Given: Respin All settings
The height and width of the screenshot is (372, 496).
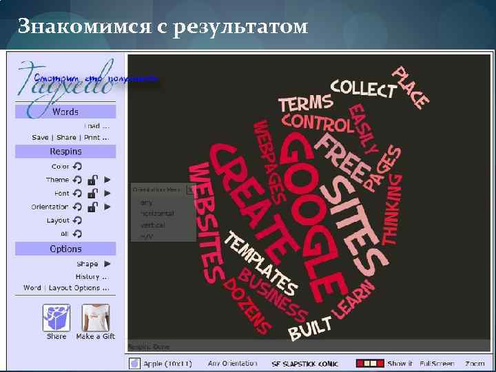Looking at the screenshot, I should pyautogui.click(x=77, y=234).
